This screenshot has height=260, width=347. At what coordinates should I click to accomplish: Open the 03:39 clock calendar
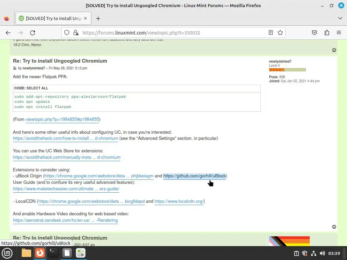pos(334,253)
